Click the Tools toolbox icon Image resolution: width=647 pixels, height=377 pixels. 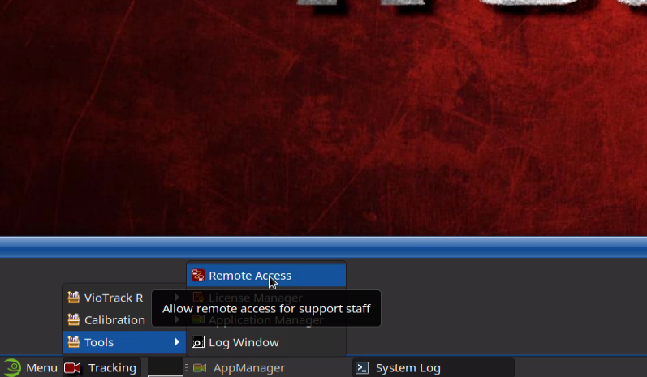(74, 342)
